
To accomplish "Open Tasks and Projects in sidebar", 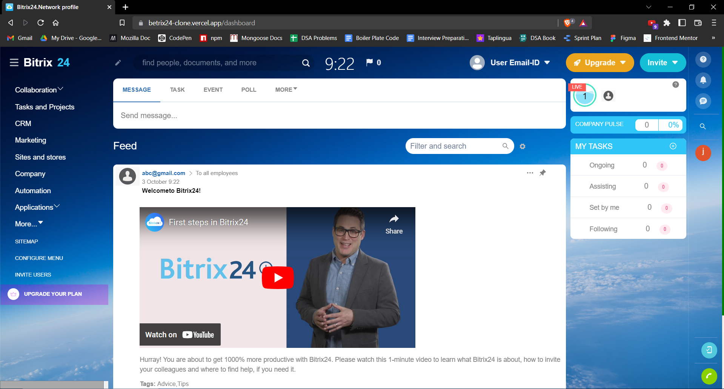I will coord(45,107).
